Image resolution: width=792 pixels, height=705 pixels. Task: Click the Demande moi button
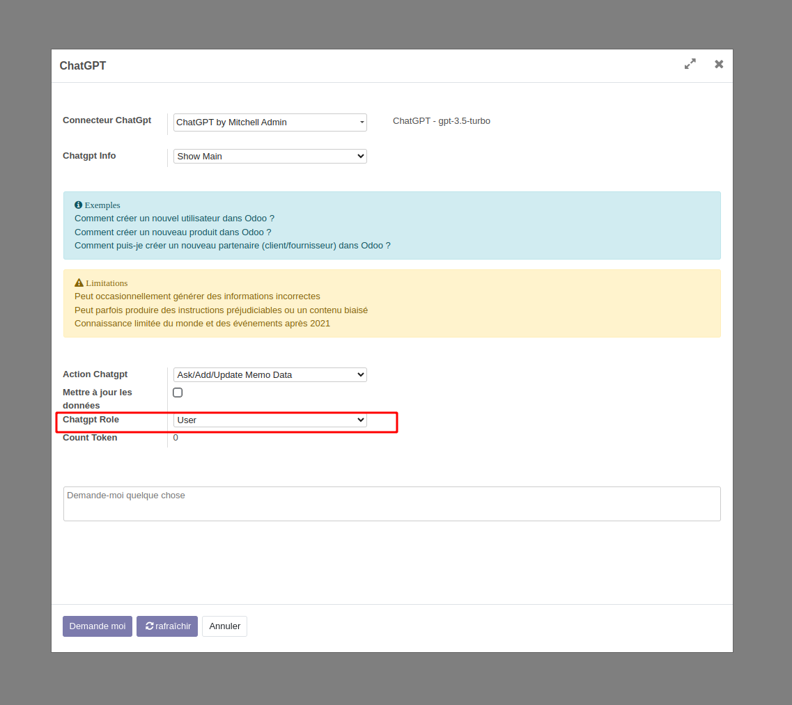[98, 626]
